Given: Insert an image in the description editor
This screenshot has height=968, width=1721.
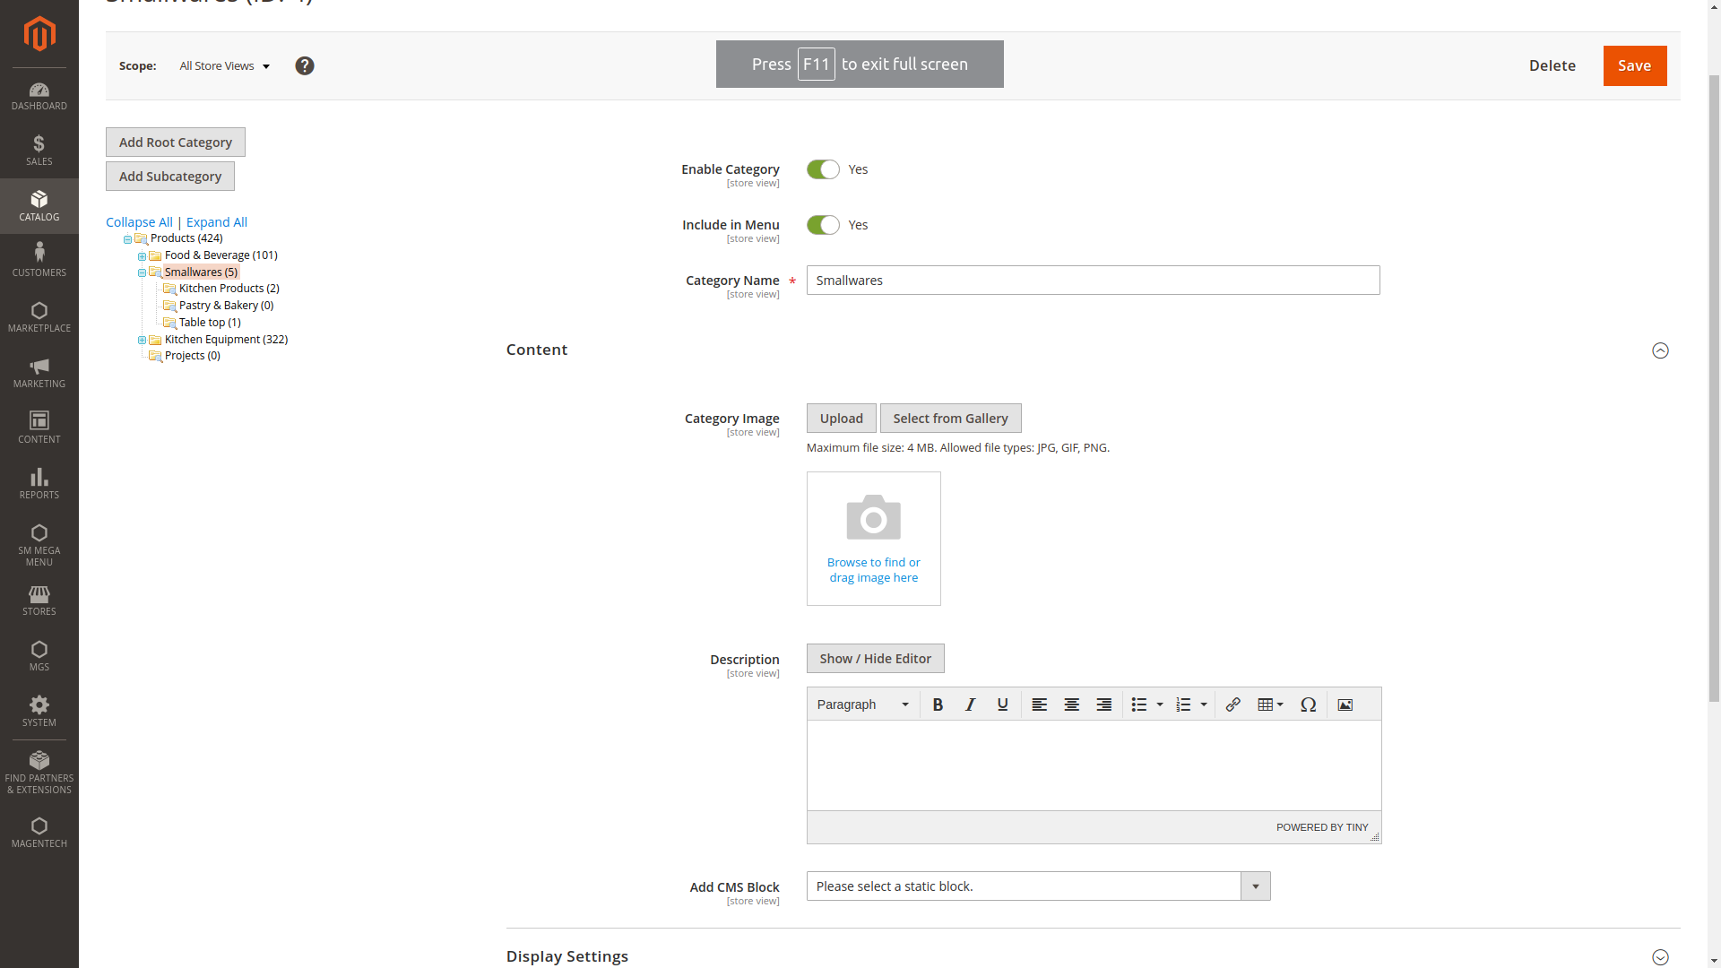Looking at the screenshot, I should pyautogui.click(x=1345, y=704).
